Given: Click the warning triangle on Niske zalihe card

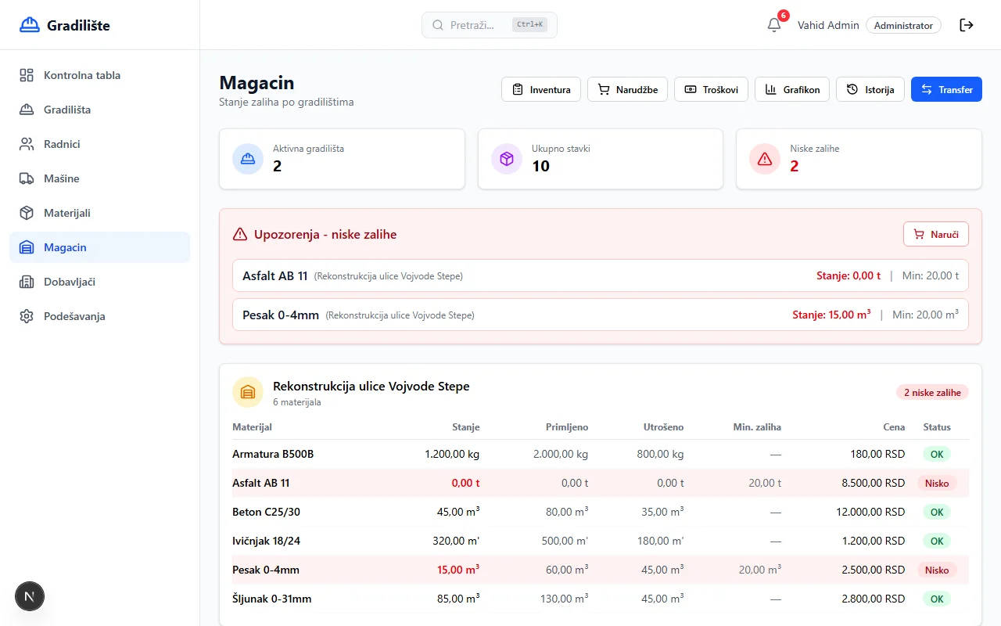Looking at the screenshot, I should tap(765, 159).
